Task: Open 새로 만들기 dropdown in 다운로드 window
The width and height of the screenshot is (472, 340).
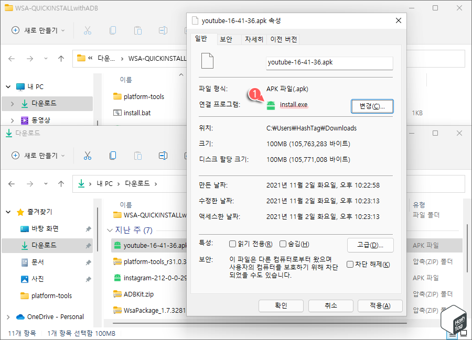Action: coord(38,156)
